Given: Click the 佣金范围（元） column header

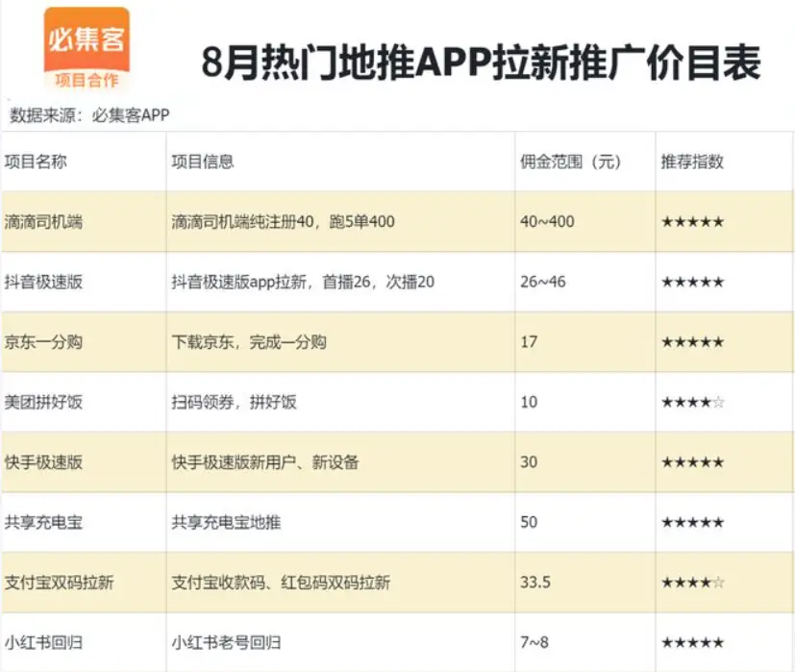Looking at the screenshot, I should point(570,162).
